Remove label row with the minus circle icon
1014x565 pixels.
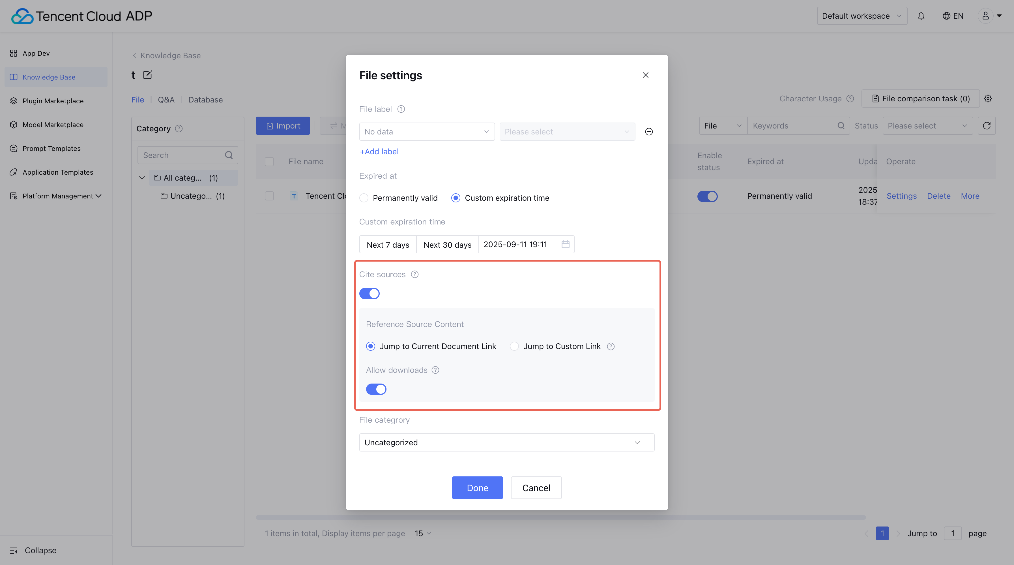click(649, 132)
